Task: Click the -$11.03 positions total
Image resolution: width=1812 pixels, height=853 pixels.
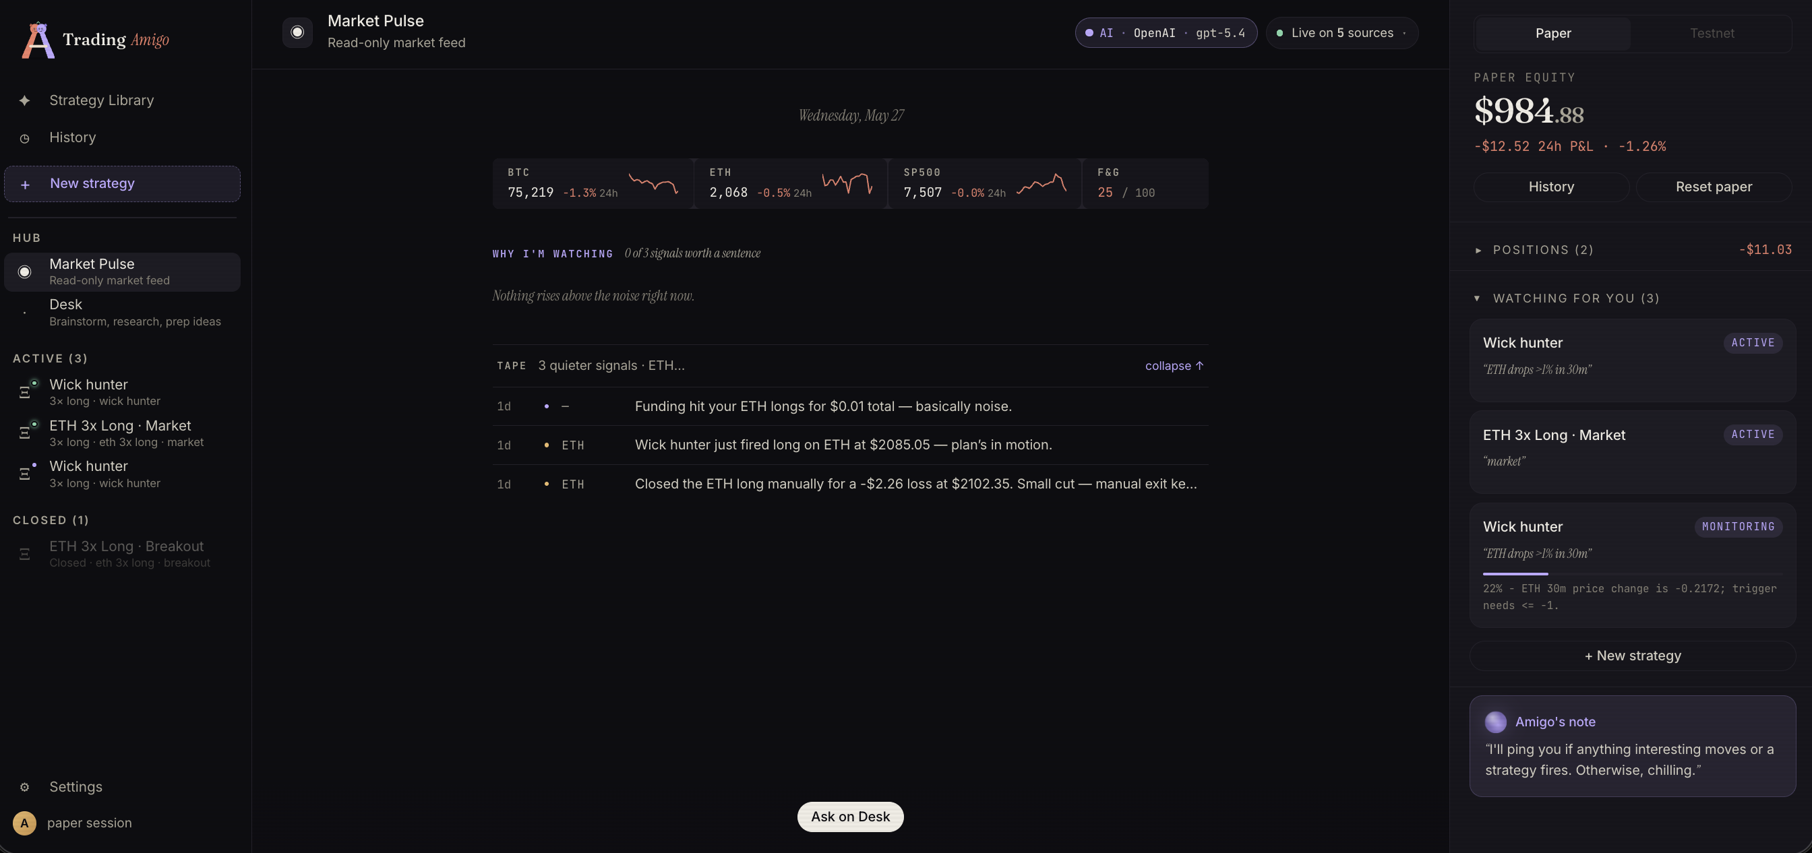Action: pos(1765,250)
